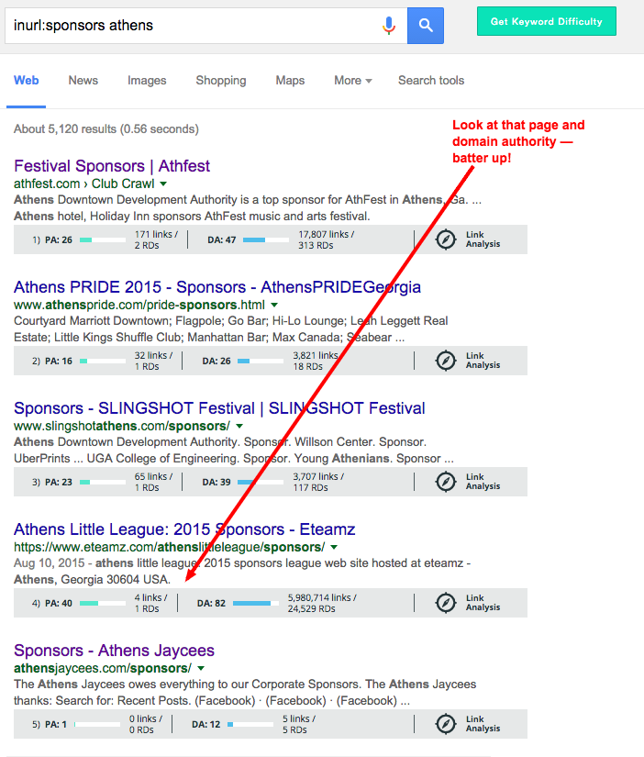Switch to the Images tab
The height and width of the screenshot is (757, 644).
[147, 81]
